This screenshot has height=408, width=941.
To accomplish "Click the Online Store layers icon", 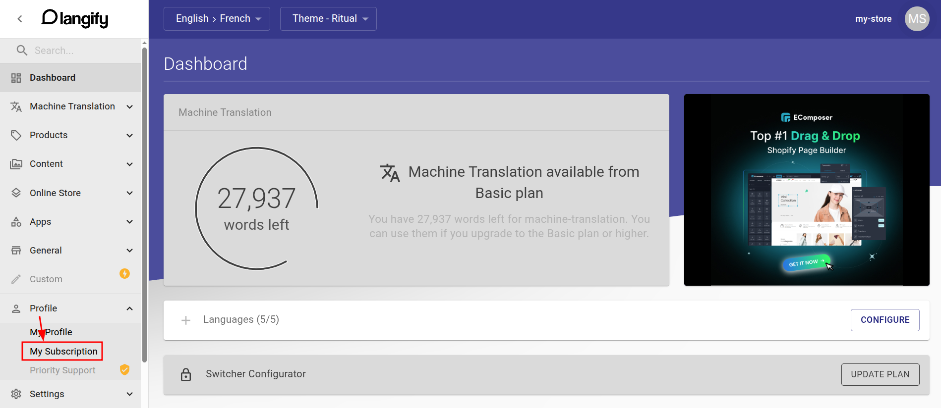I will pos(16,193).
